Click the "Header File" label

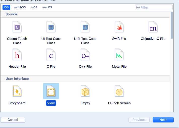(x=17, y=66)
